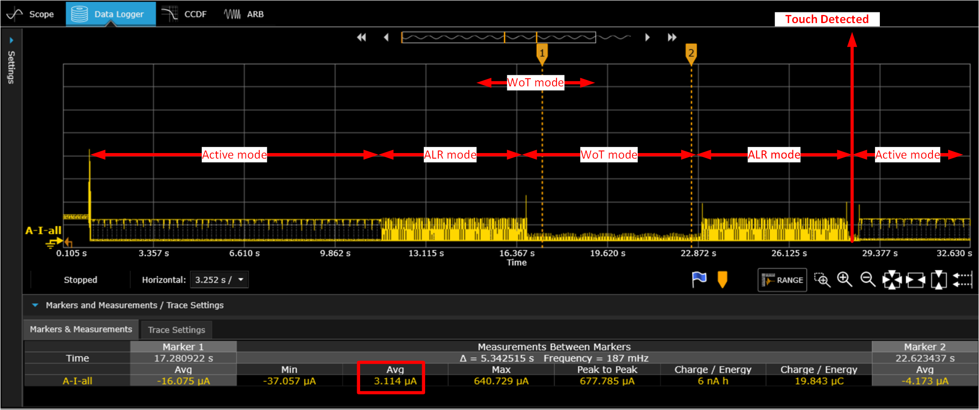The height and width of the screenshot is (410, 979).
Task: Click the trace ground level indicator icon
Action: pyautogui.click(x=54, y=243)
